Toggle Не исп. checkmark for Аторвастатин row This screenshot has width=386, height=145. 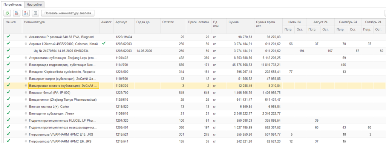tap(8, 57)
